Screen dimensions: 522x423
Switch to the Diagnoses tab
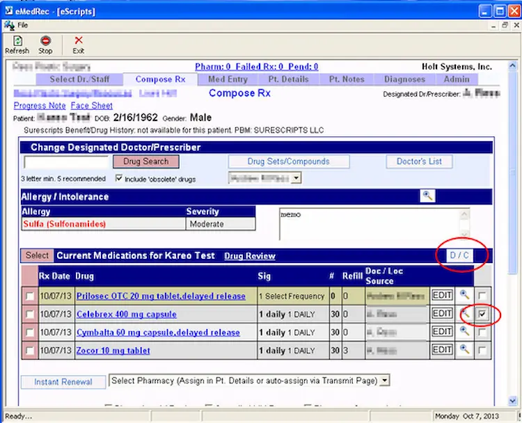click(x=404, y=79)
